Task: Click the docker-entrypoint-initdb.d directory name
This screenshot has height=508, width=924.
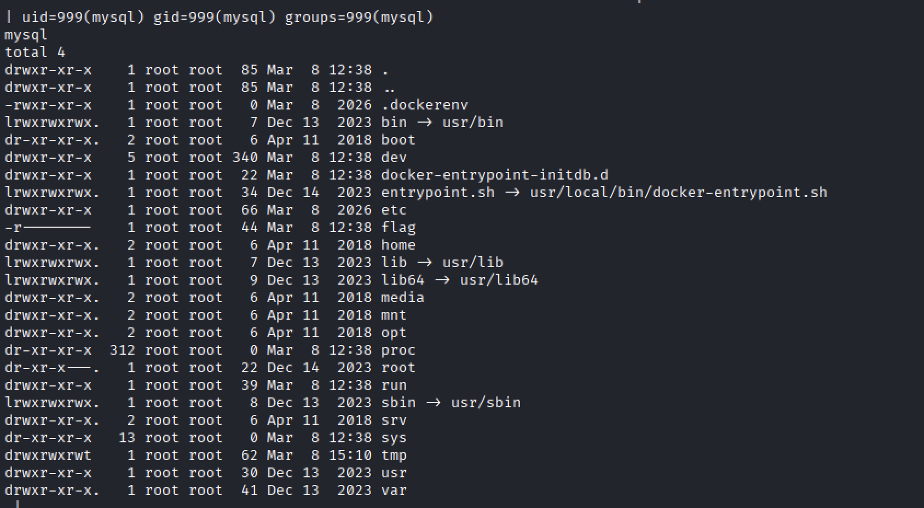Action: [494, 175]
